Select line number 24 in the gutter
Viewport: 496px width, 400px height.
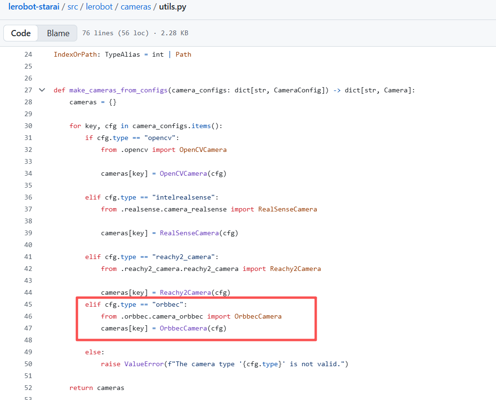(x=28, y=54)
